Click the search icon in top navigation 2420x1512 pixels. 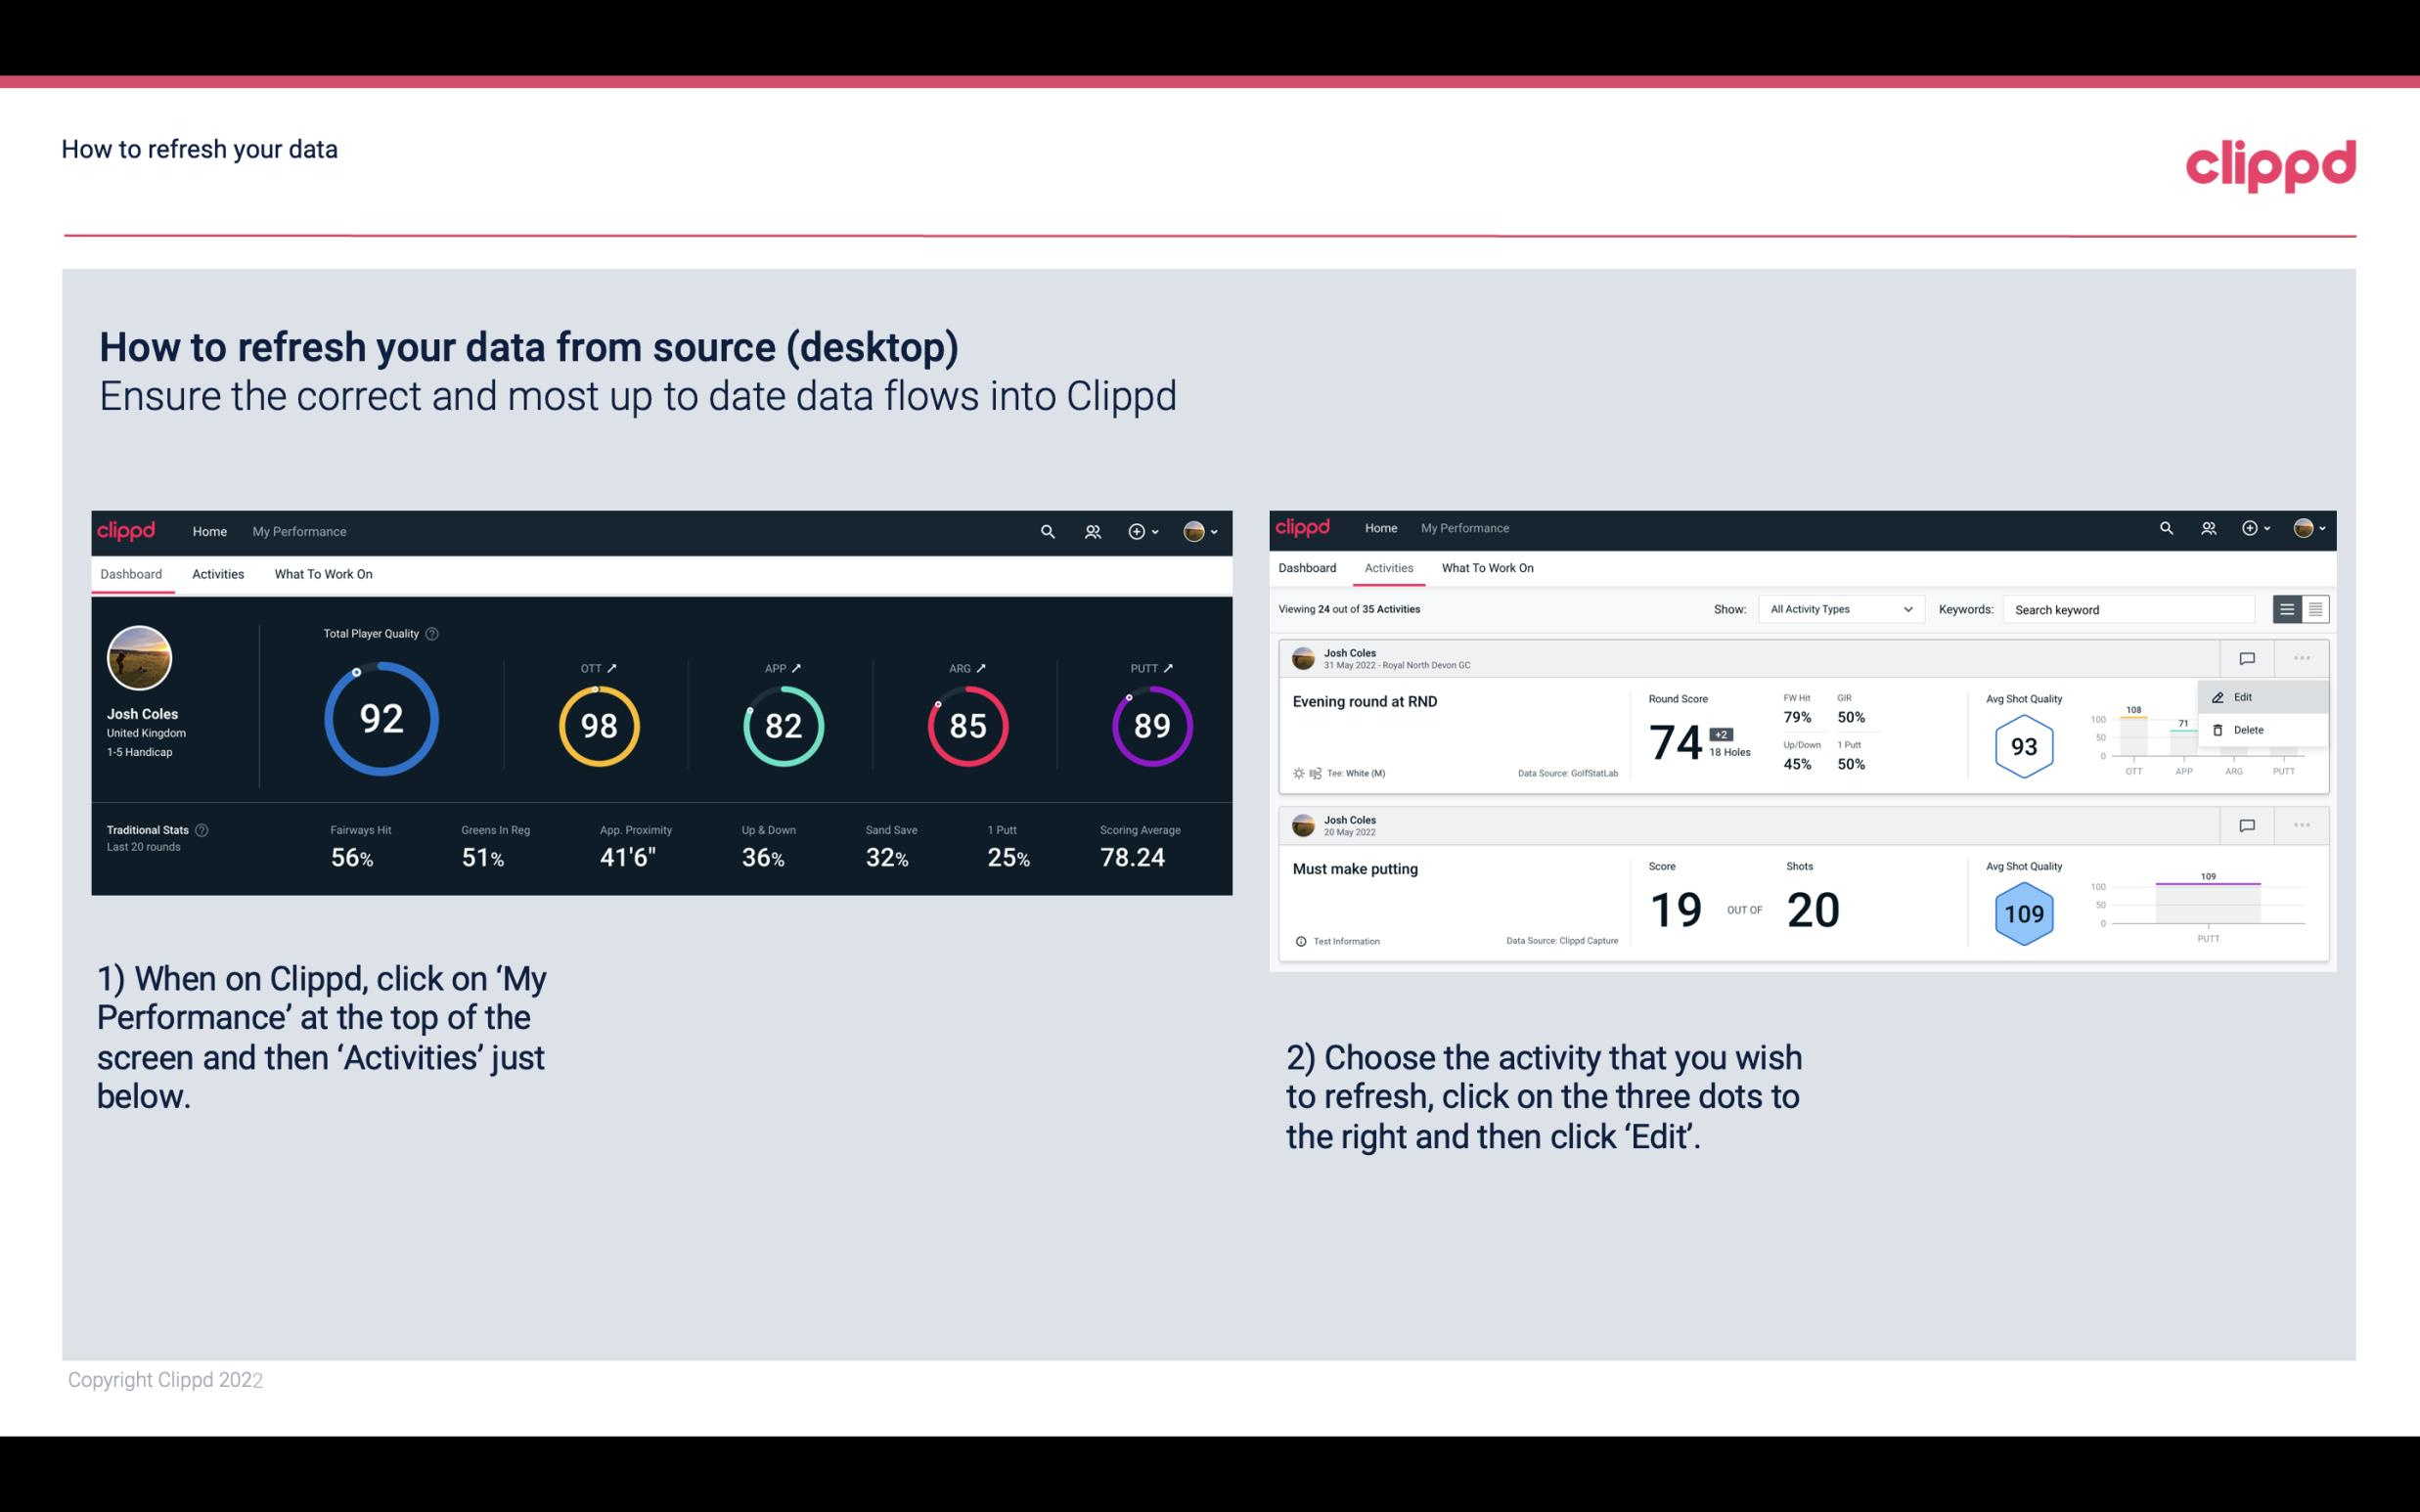click(x=1046, y=531)
